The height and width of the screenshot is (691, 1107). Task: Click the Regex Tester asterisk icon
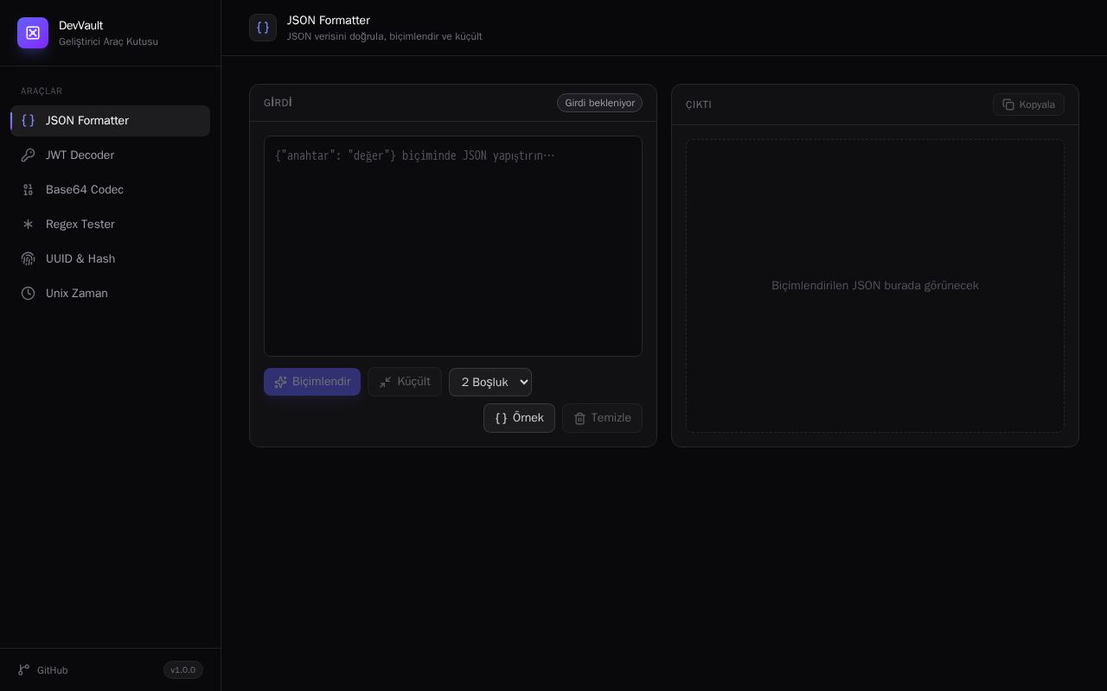coord(28,225)
